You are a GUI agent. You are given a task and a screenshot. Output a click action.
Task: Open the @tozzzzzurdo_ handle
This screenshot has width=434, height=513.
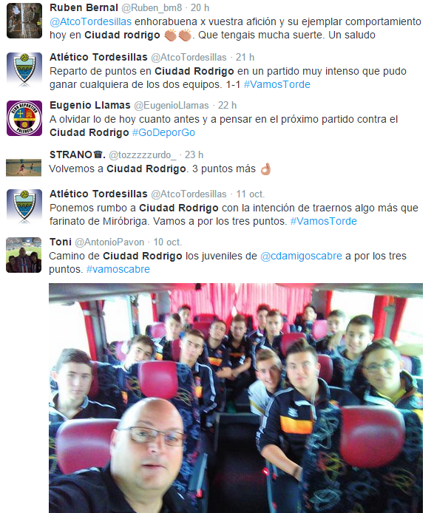143,154
